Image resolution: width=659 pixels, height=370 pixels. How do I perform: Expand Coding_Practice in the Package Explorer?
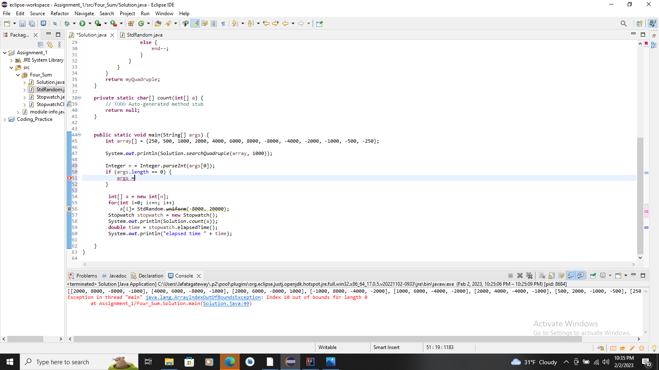(x=5, y=119)
